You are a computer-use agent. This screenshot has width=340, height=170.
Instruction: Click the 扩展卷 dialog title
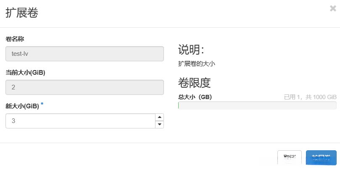click(22, 13)
